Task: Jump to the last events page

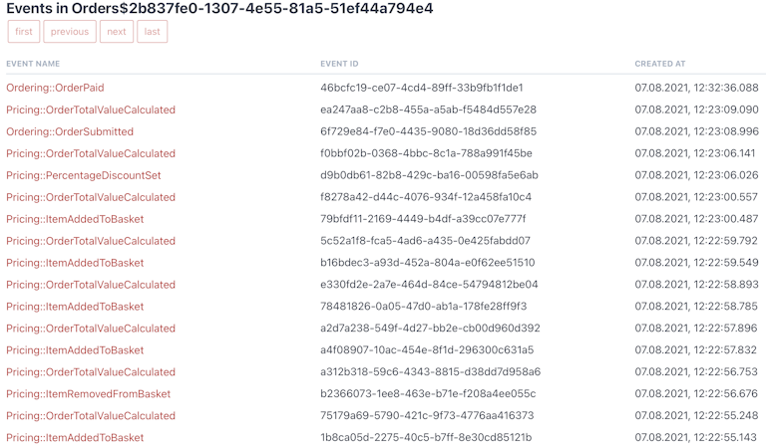Action: pos(152,32)
